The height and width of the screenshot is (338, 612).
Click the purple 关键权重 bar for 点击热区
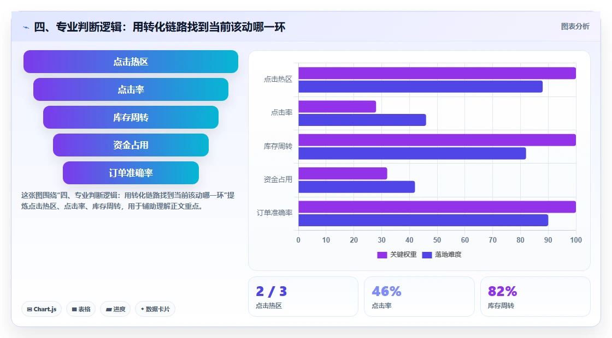(x=437, y=73)
